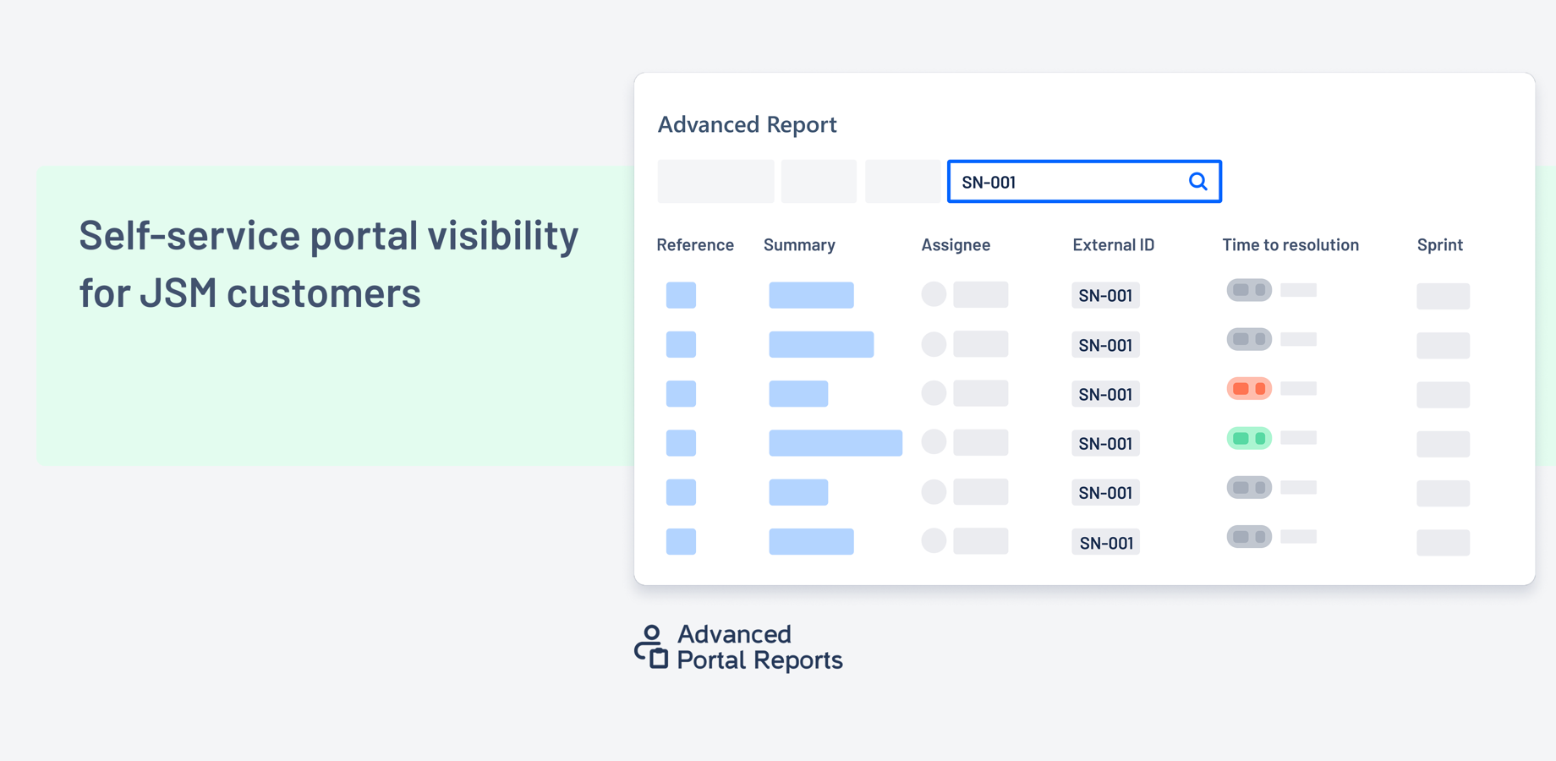
Task: Click the green time-to-resolution status pill
Action: click(1249, 438)
